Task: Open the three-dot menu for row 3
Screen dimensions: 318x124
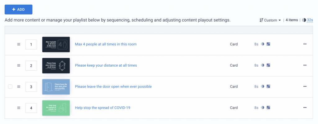Action: coord(305,87)
